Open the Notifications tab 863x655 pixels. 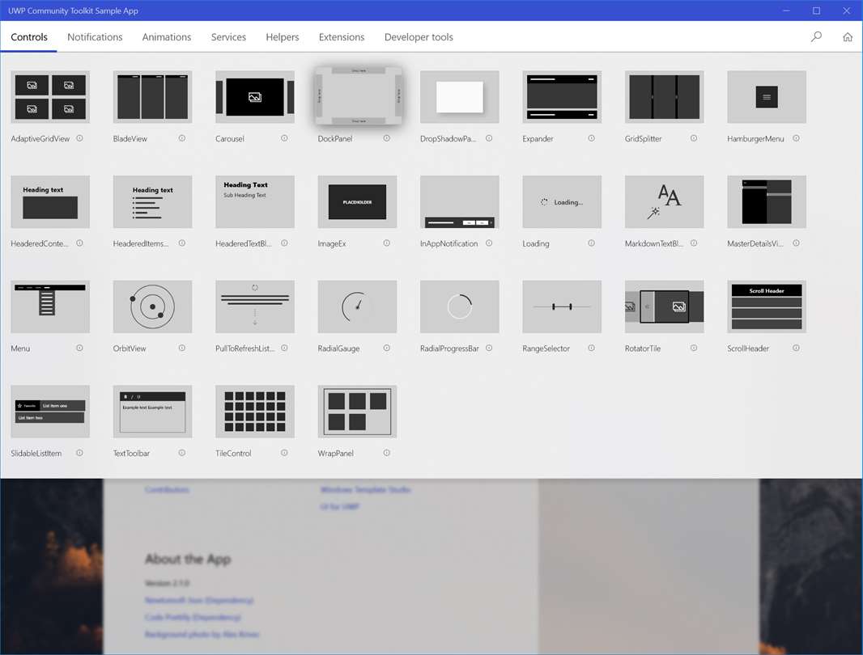[x=95, y=37]
